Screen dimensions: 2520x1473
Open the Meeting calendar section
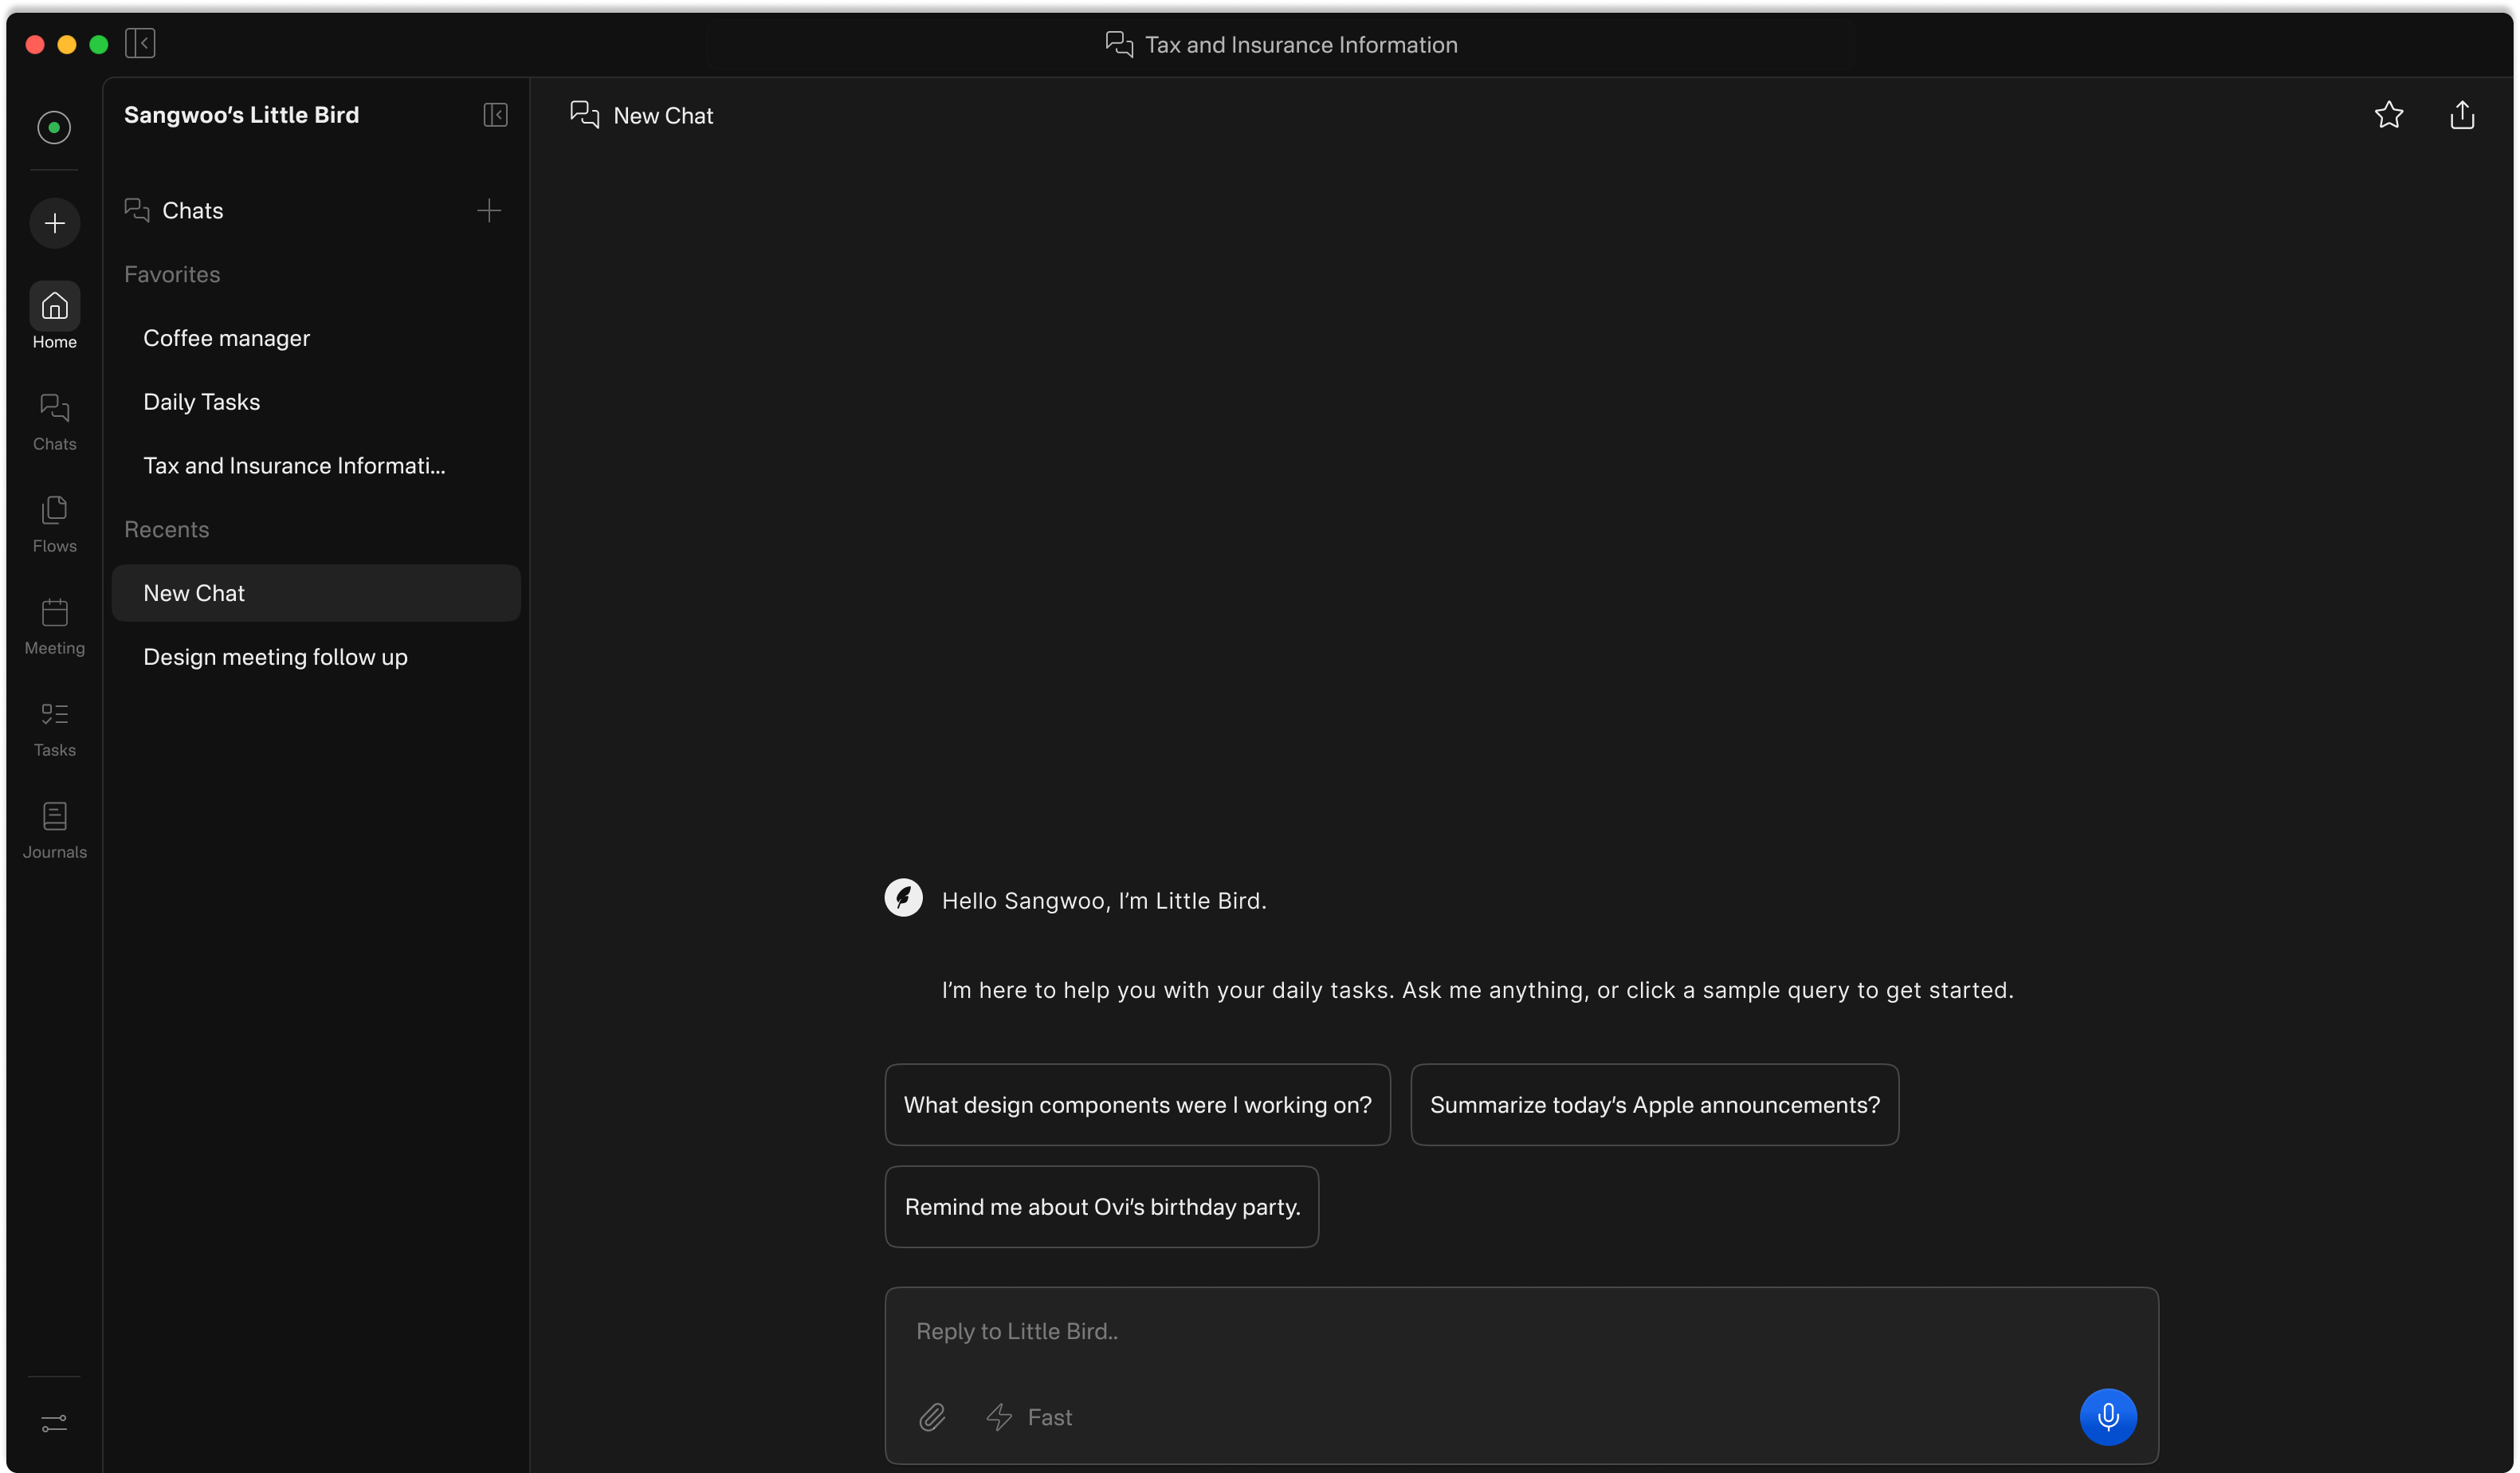click(54, 626)
